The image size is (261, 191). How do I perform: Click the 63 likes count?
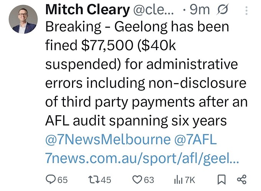point(149,180)
